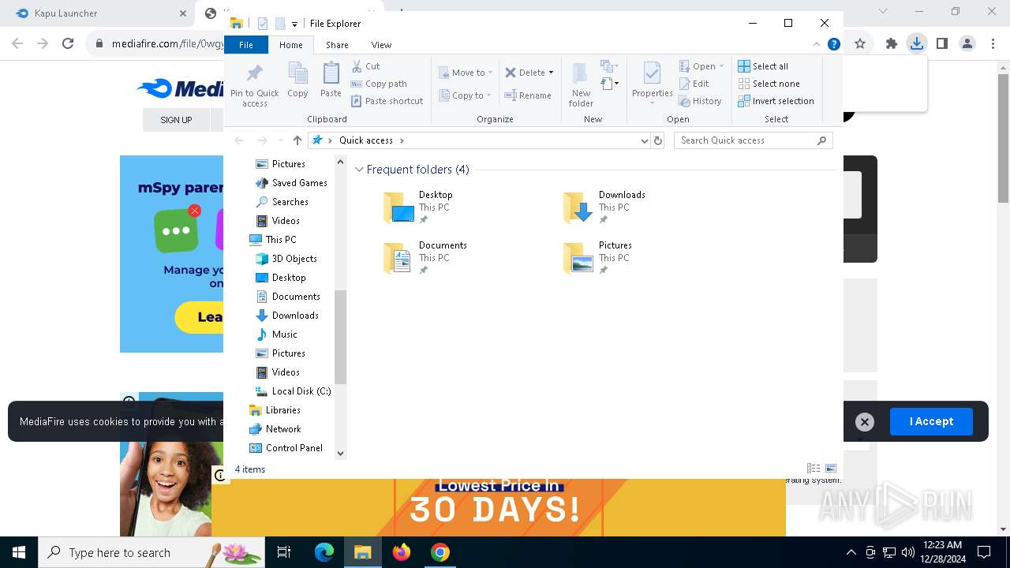Open Microsoft Edge from the taskbar
1010x568 pixels.
point(324,552)
